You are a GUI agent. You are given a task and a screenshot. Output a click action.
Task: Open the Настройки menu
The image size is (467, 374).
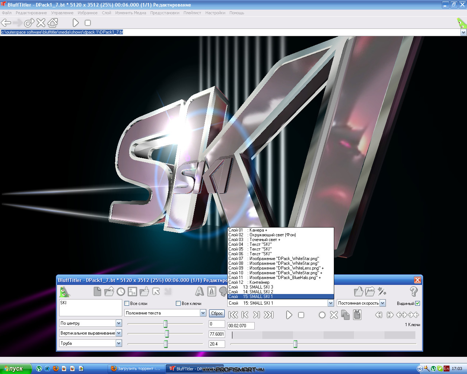tap(215, 13)
